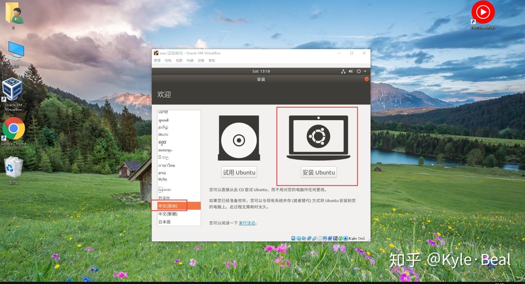525x284 pixels.
Task: Click the volume icon in Ubuntu's top panel
Action: (350, 71)
